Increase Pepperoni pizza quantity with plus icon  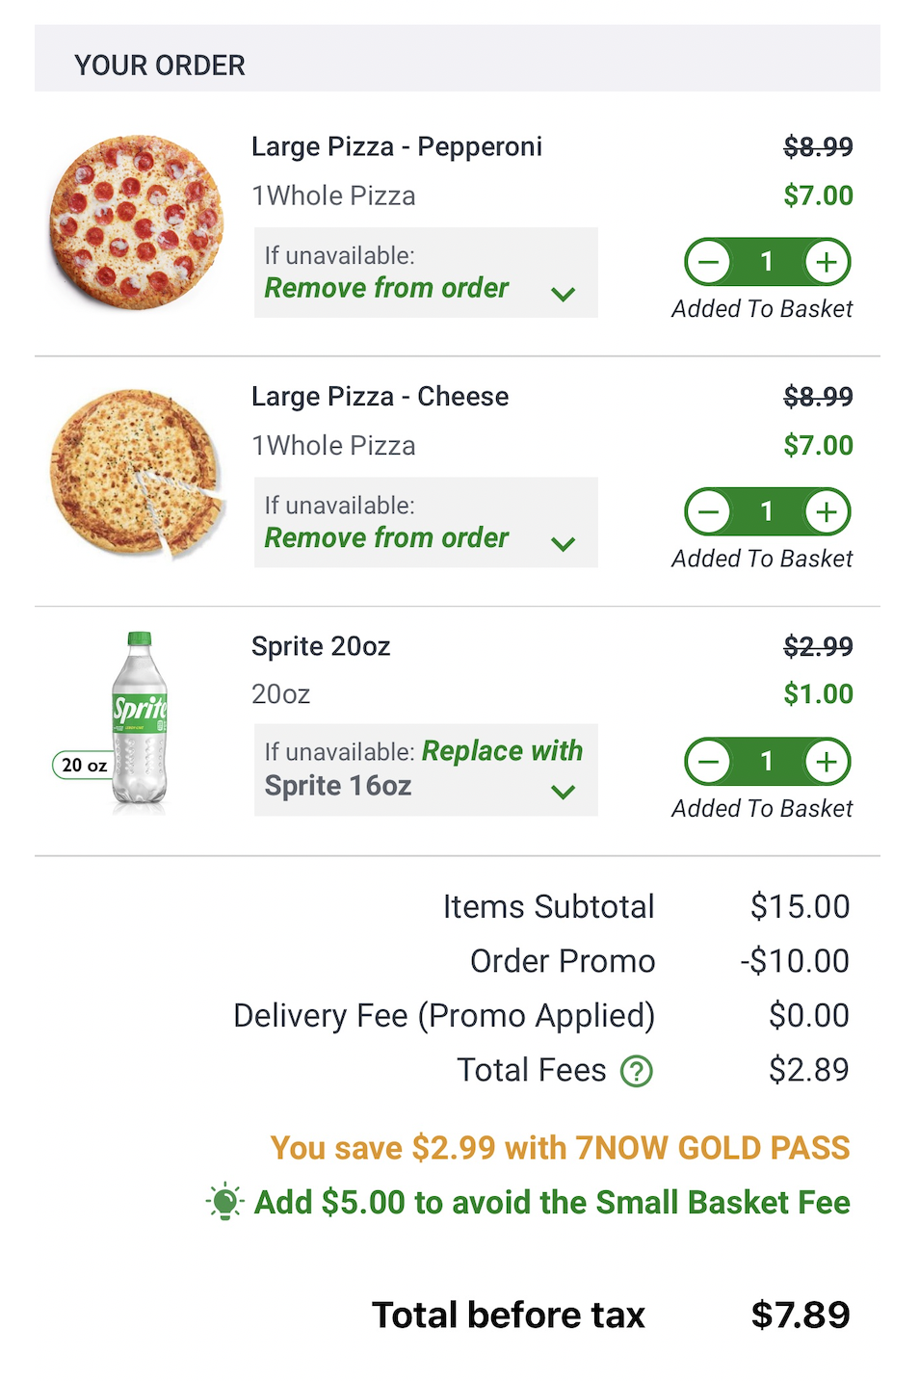point(827,262)
